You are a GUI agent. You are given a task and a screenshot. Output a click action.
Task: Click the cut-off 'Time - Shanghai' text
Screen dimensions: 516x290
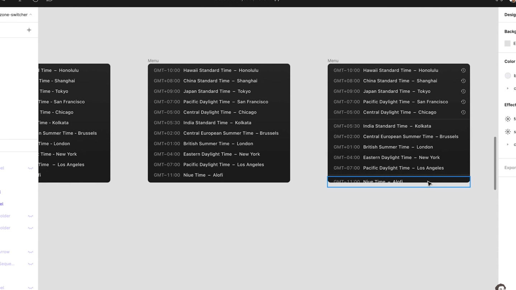(x=57, y=81)
